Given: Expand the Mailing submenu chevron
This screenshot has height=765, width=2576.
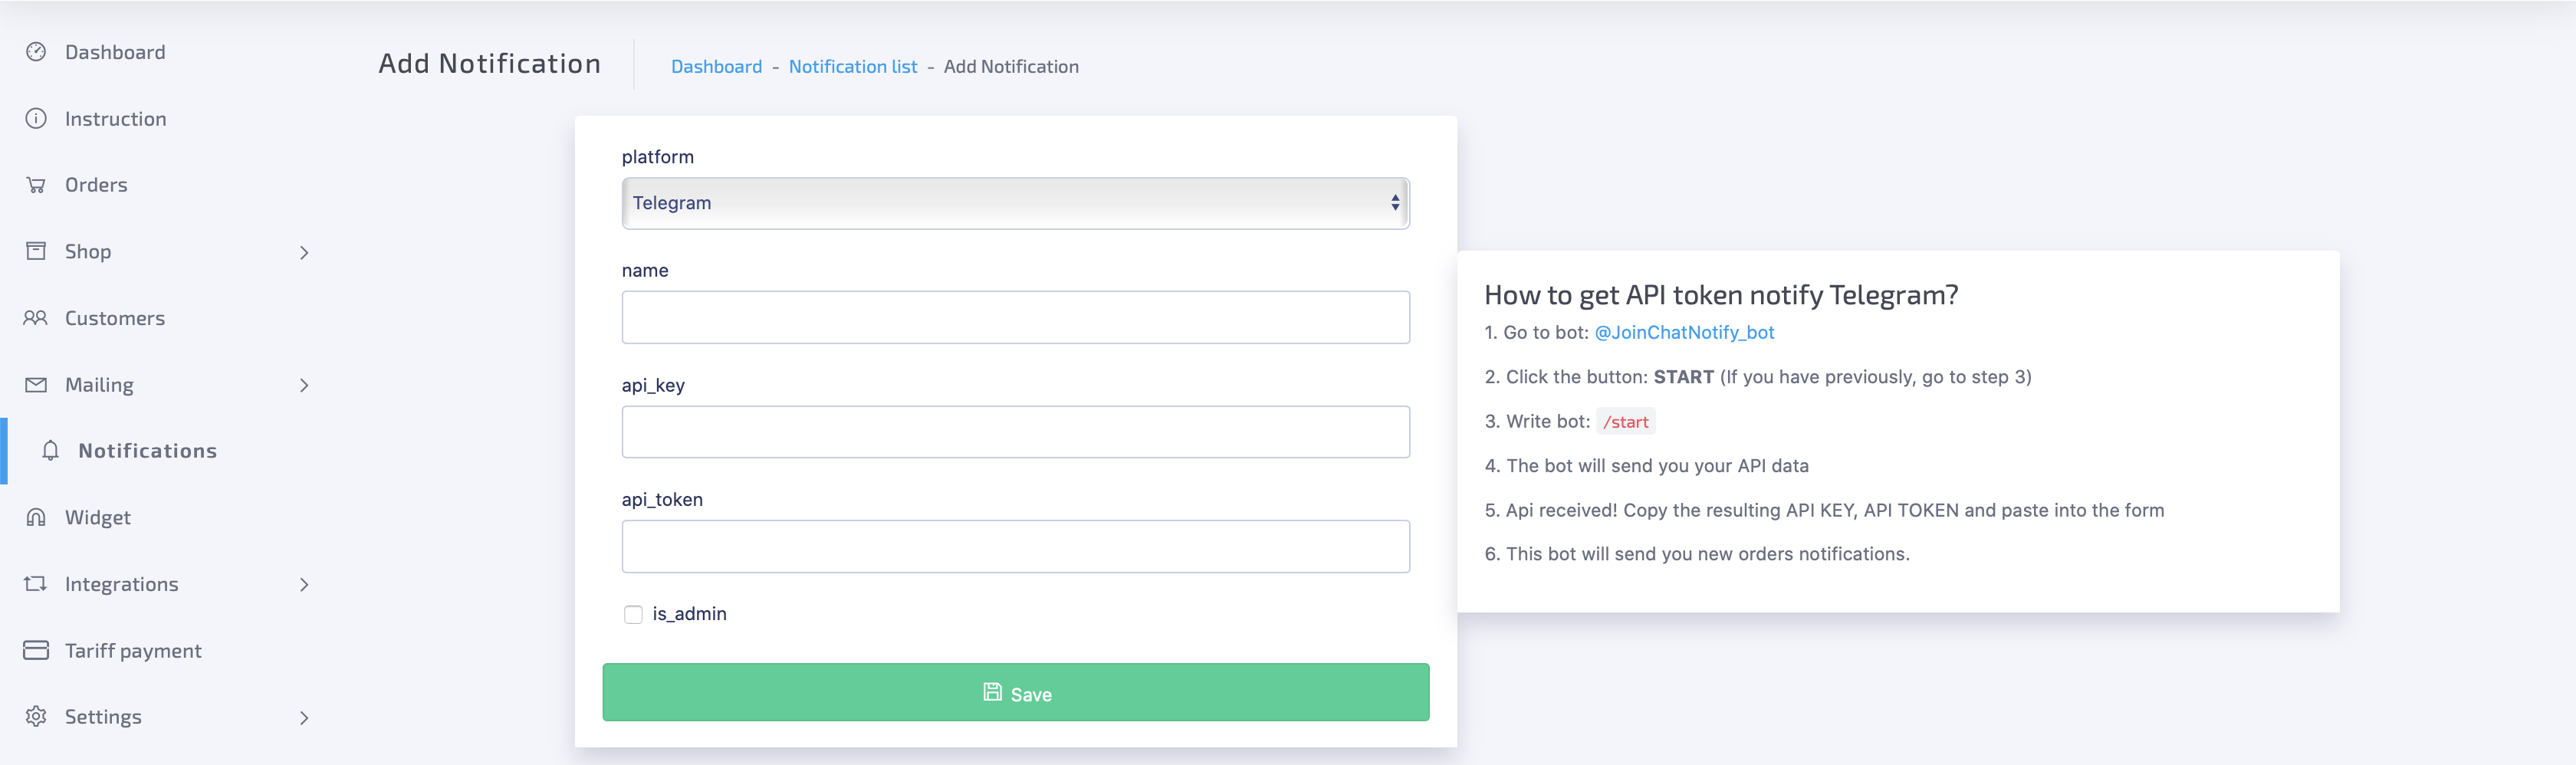Looking at the screenshot, I should pyautogui.click(x=304, y=385).
